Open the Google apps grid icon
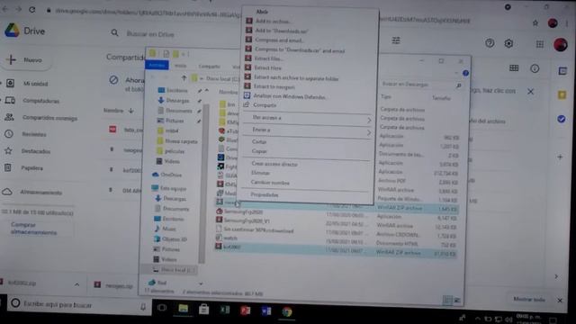576x324 pixels. pos(540,44)
